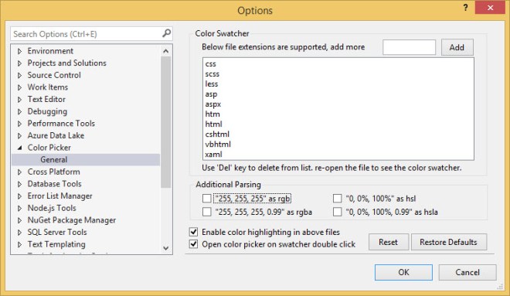Screen dimensions: 510x296
Task: Click the options tree scrollbar thumb
Action: (166, 122)
